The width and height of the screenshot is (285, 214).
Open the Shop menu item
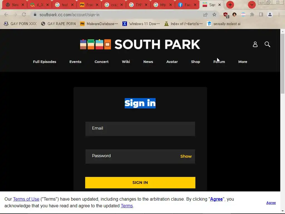[195, 62]
